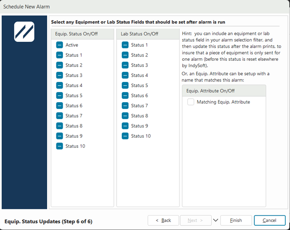Toggle Lab Status 2 checkbox
This screenshot has height=230, width=290.
125,55
